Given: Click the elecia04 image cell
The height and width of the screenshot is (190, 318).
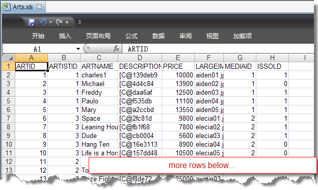Looking at the screenshot, I should (x=209, y=144).
